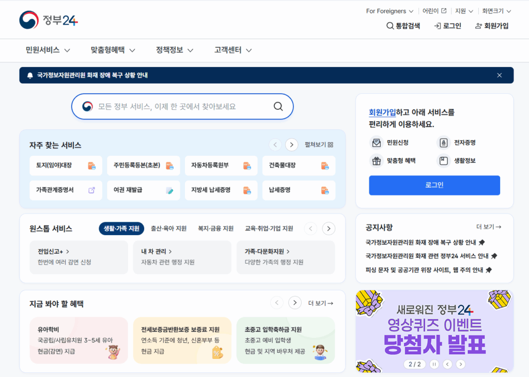
Task: Click main search input field
Action: click(x=182, y=106)
